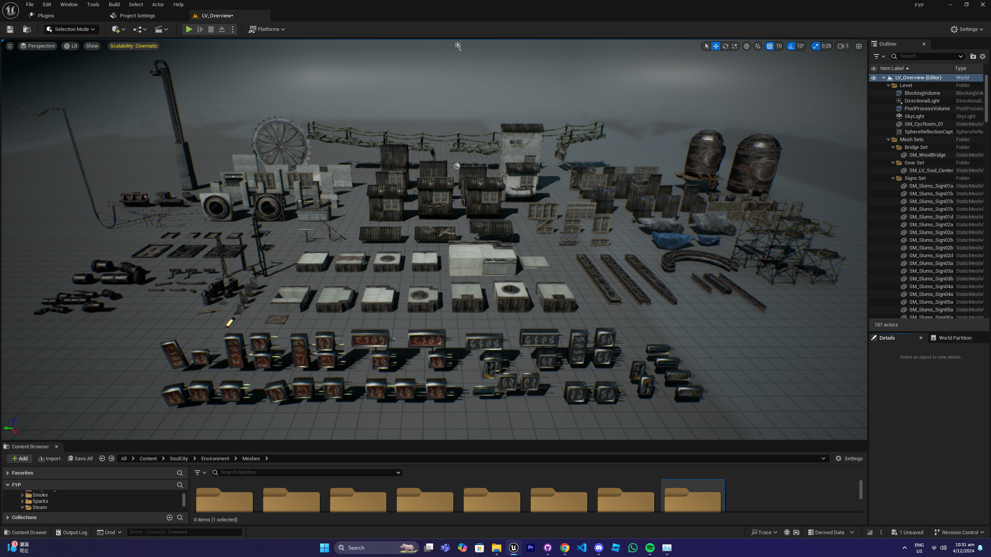Select the rotate transform tool

725,46
